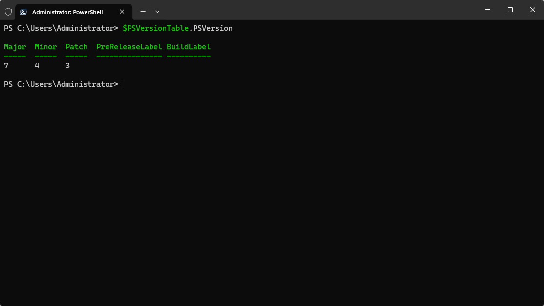Expand the new tab profile dropdown chevron
The width and height of the screenshot is (544, 306).
(x=157, y=11)
